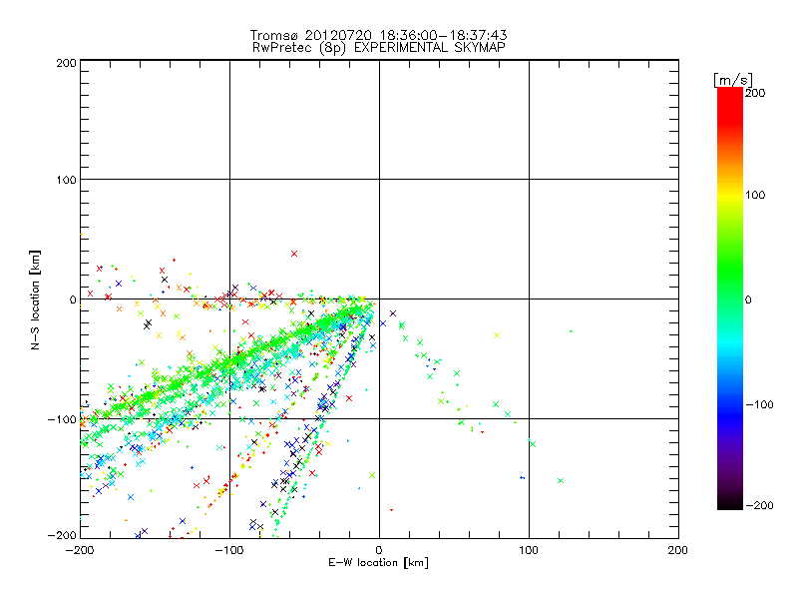Click the "N-S location [km]" axis label
Screen dimensions: 798x599
[x=35, y=299]
